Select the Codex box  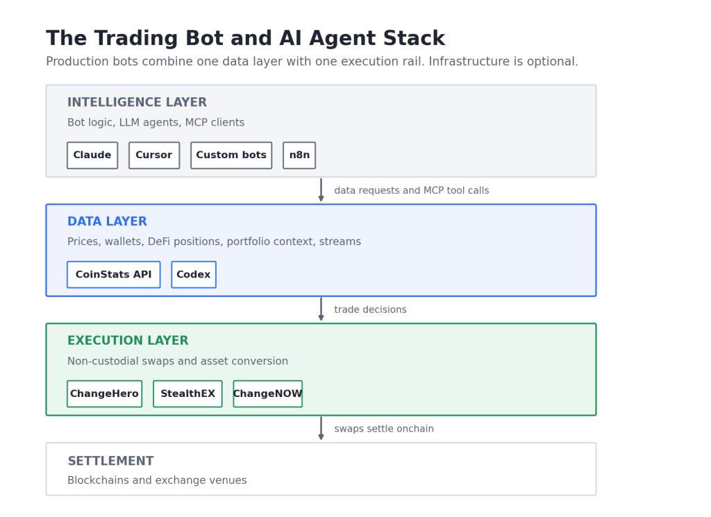(x=194, y=275)
